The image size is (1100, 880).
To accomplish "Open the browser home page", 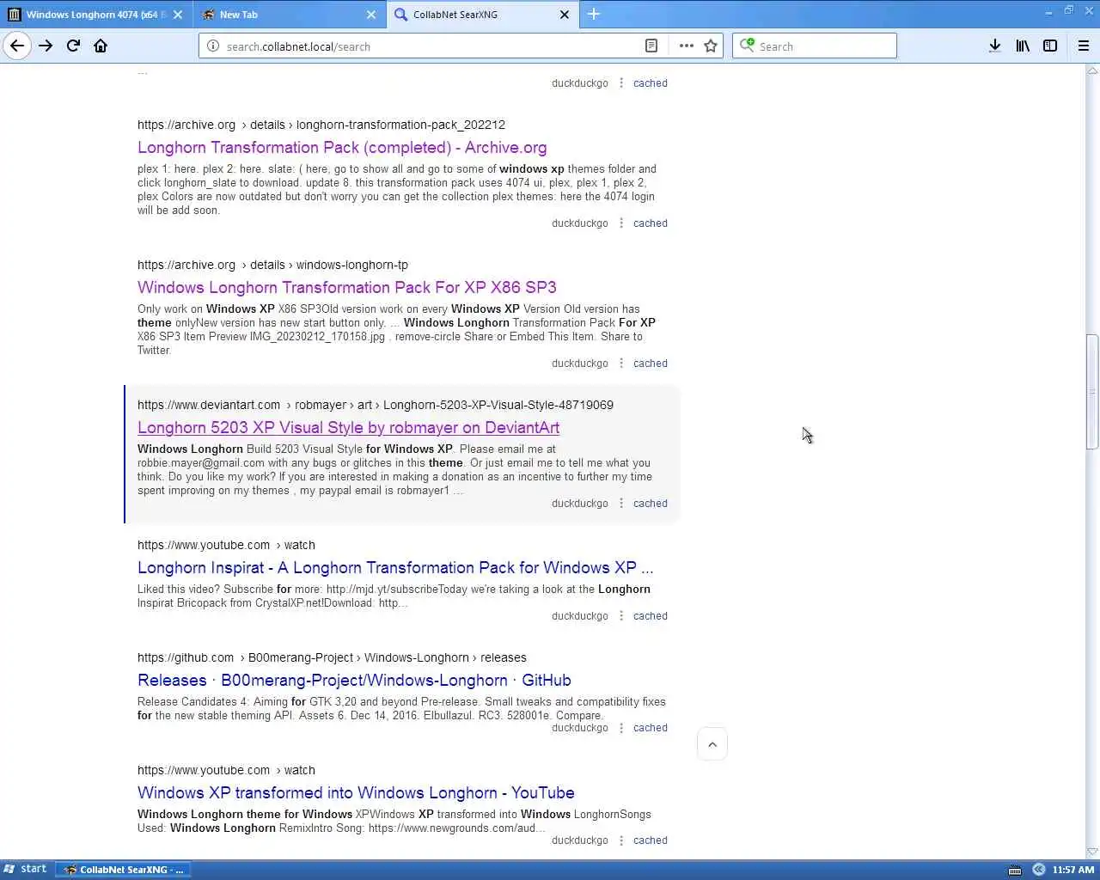I will pos(101,46).
